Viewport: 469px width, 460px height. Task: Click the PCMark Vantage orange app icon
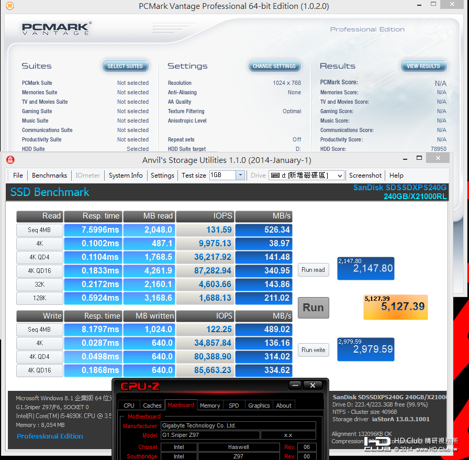[x=9, y=5]
